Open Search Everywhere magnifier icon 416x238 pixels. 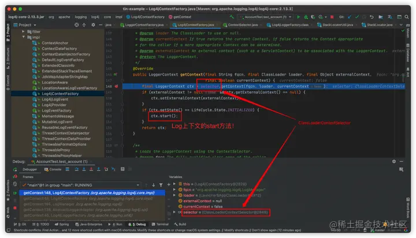(x=407, y=17)
